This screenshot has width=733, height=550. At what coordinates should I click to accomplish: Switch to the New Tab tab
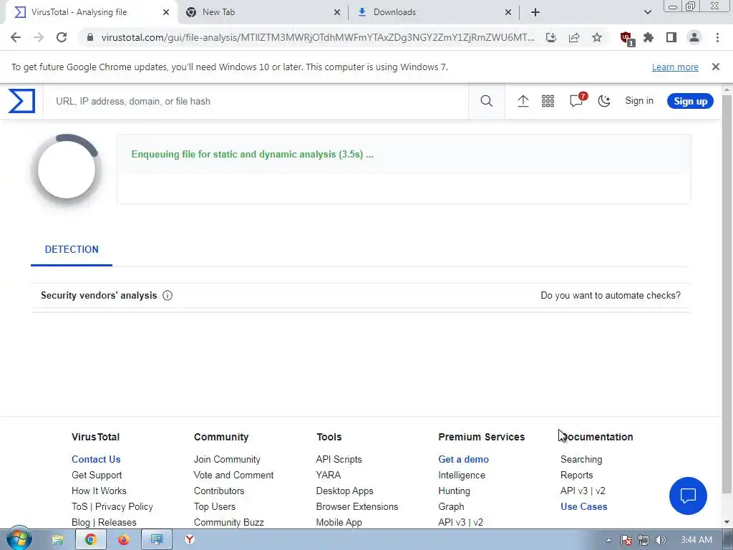click(x=262, y=12)
